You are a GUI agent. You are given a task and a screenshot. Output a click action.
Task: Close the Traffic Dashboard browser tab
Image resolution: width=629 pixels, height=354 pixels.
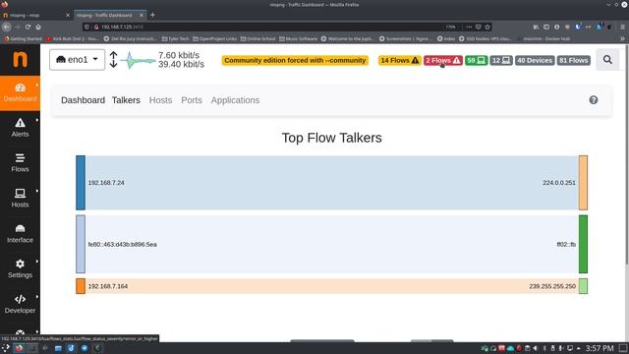click(142, 15)
